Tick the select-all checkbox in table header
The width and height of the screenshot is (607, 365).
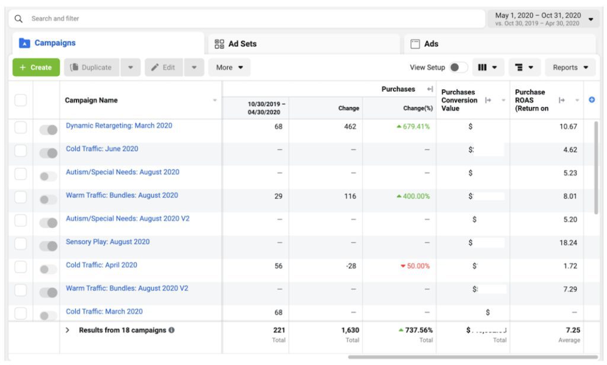click(21, 100)
